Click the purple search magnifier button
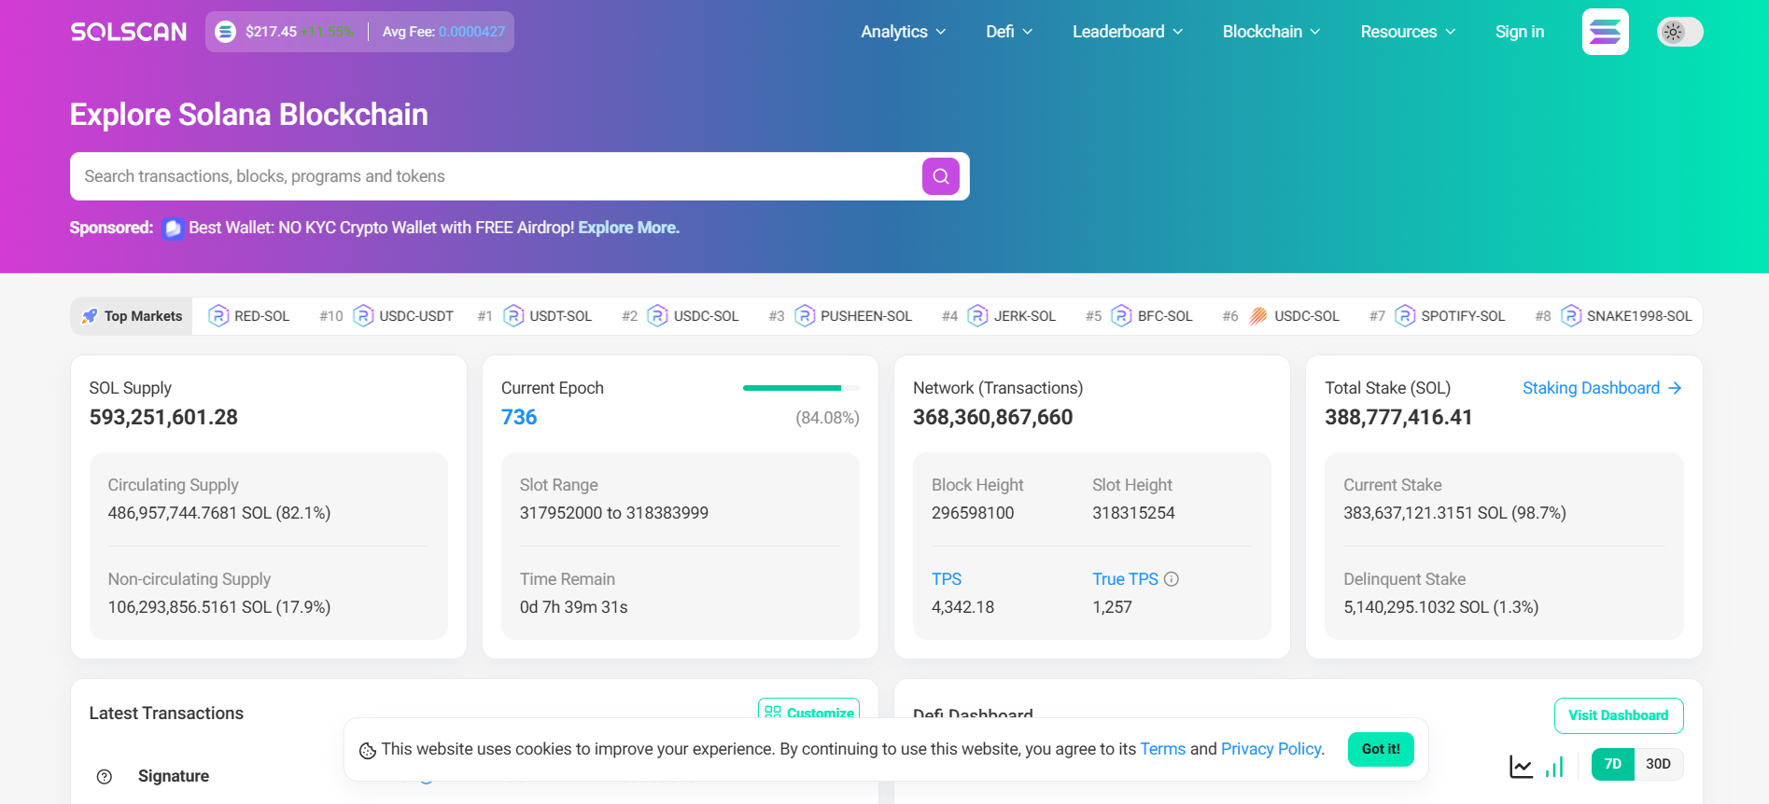This screenshot has height=804, width=1769. coord(940,176)
